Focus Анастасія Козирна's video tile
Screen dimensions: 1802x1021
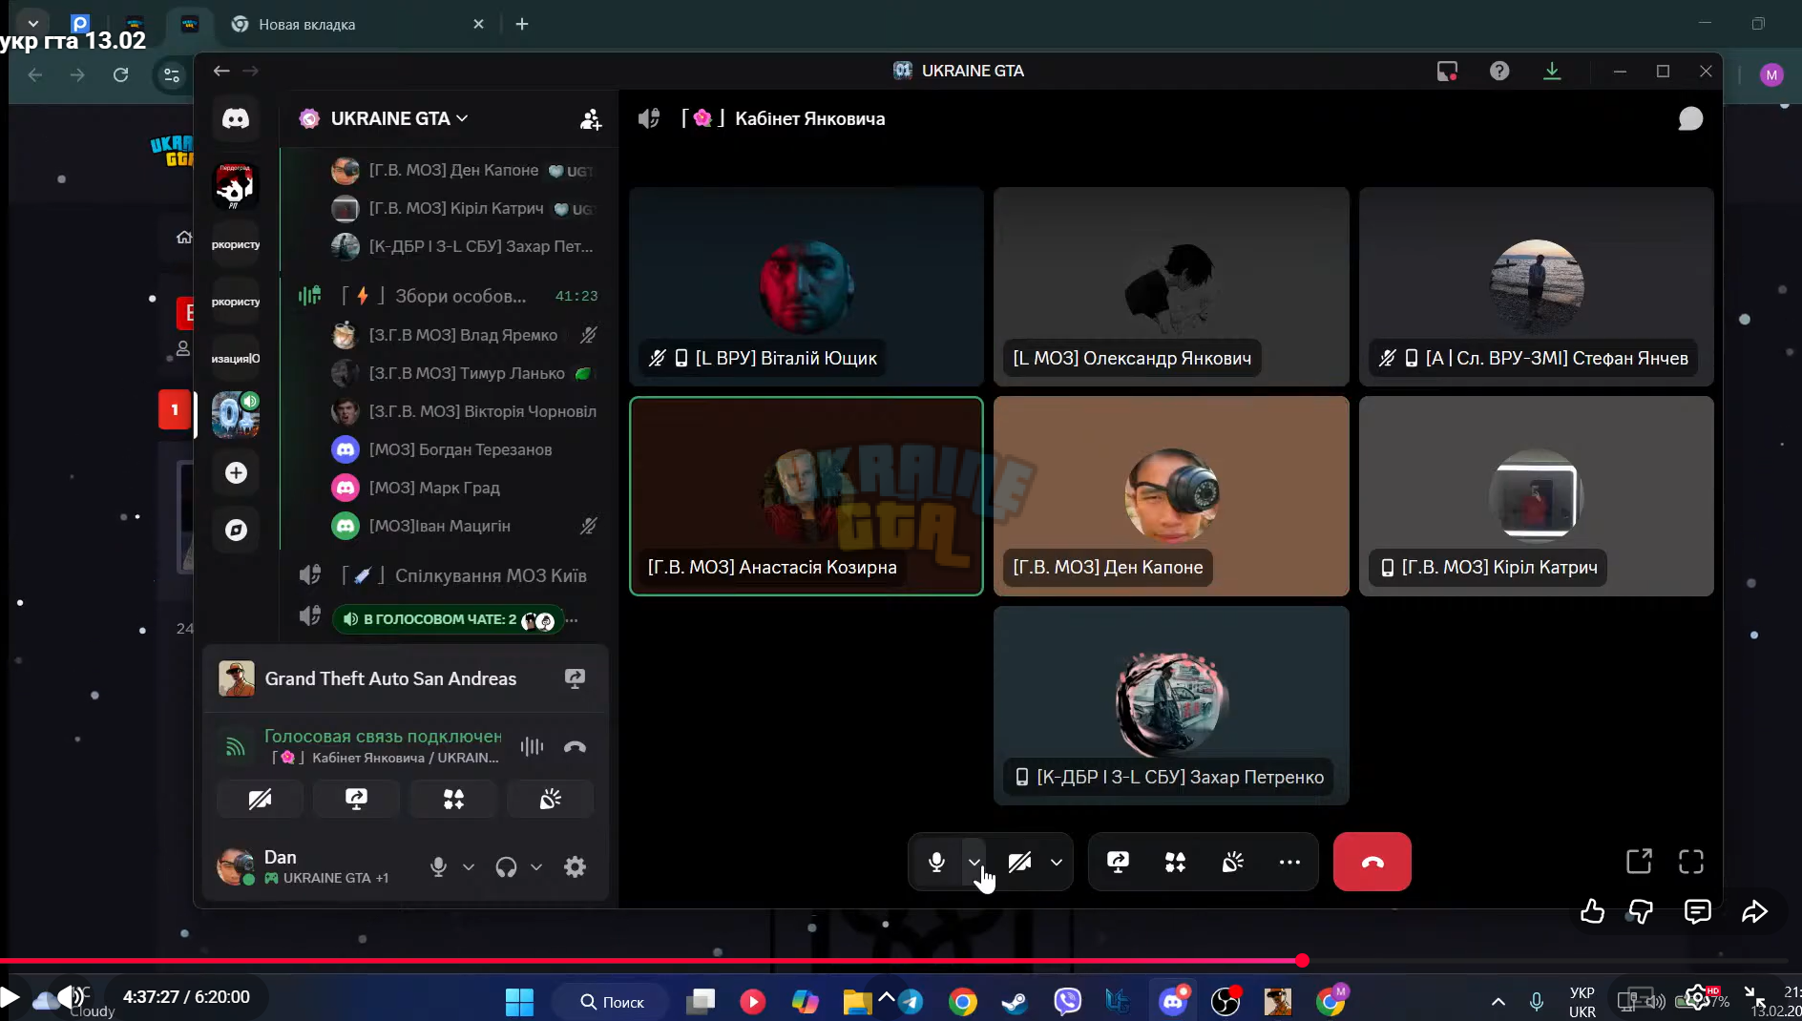point(807,496)
